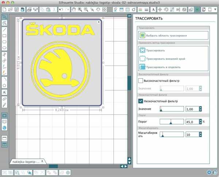
Task: Click the horizontal scrollbar thumb of canvas
Action: pos(53,166)
